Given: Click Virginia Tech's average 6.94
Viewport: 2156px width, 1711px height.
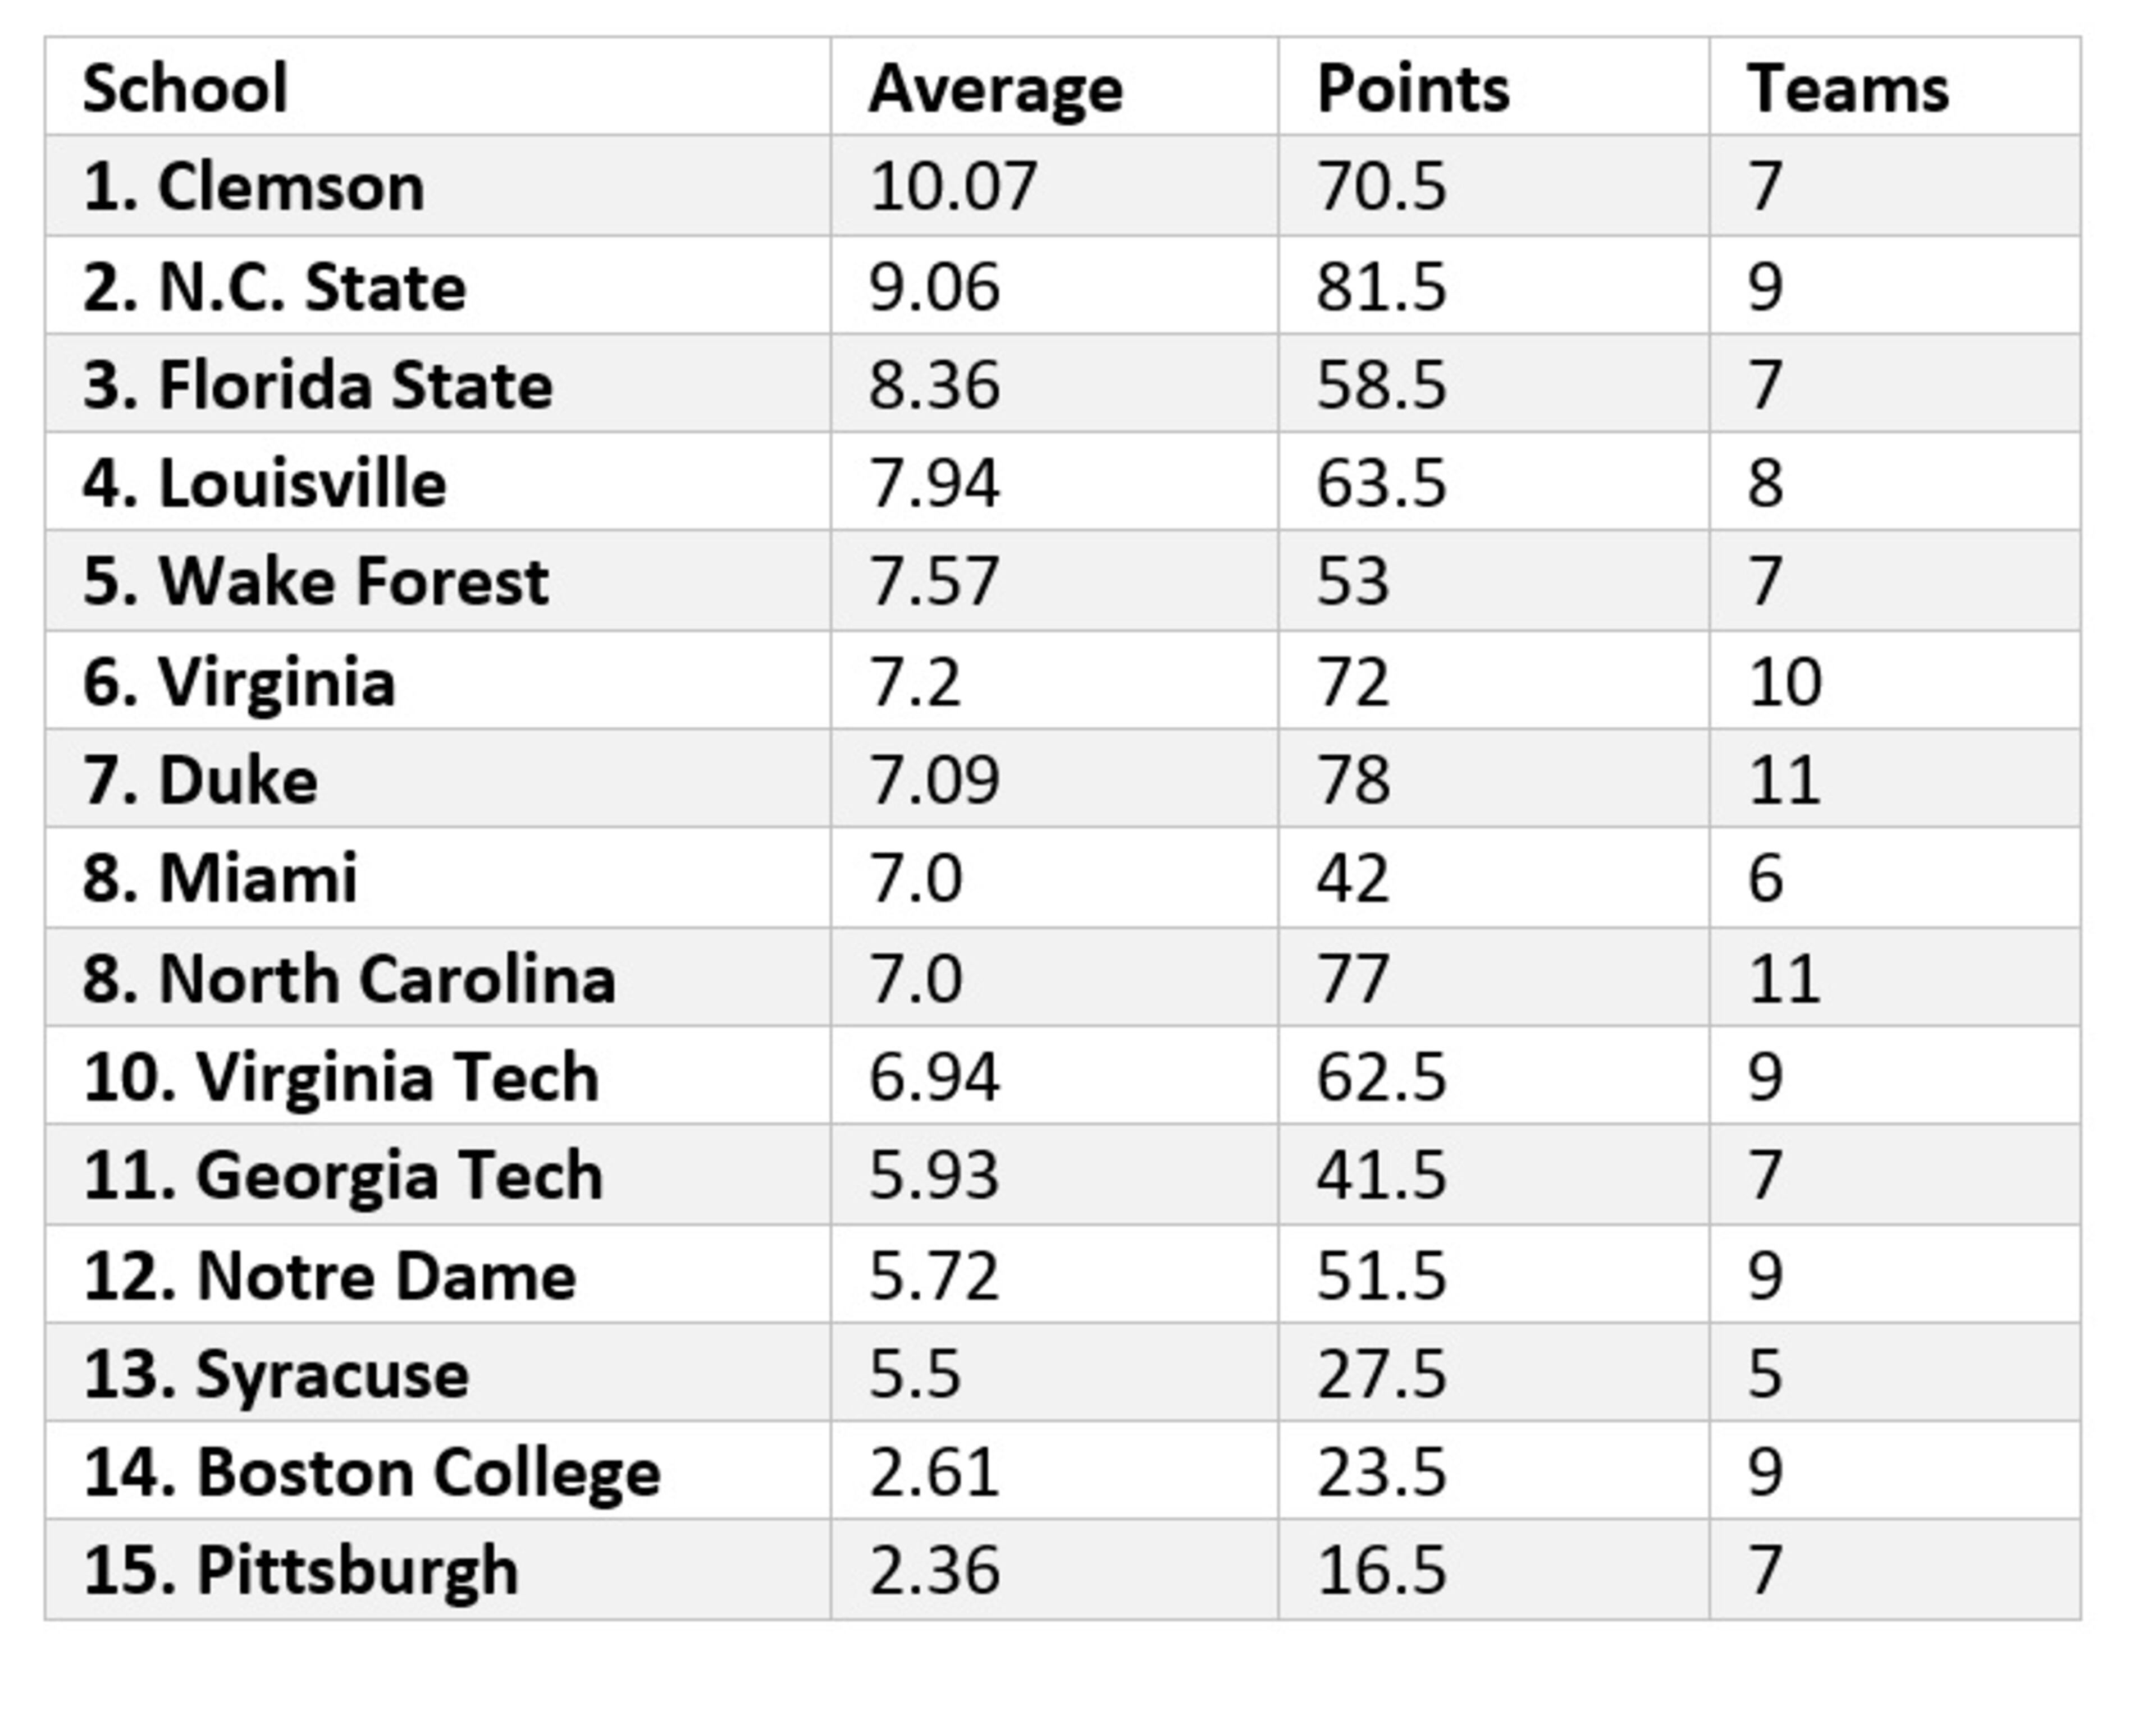Looking at the screenshot, I should (x=934, y=1076).
